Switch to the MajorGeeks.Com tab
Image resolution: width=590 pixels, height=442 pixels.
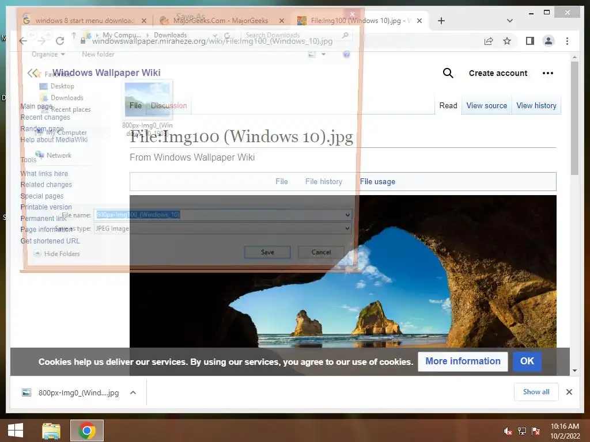click(221, 21)
